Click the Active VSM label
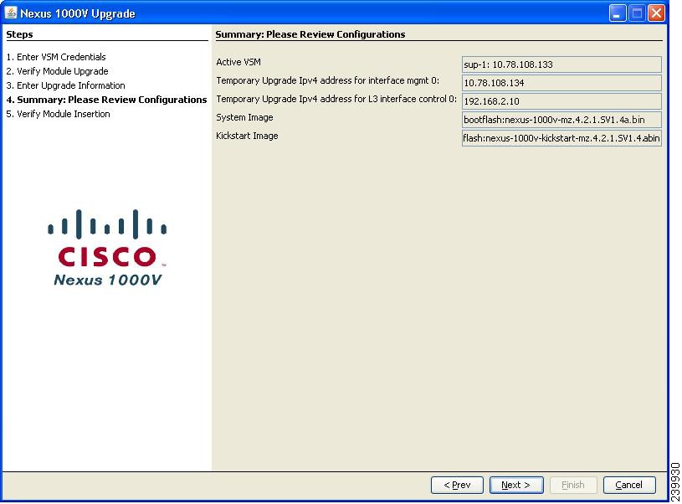 [x=238, y=62]
